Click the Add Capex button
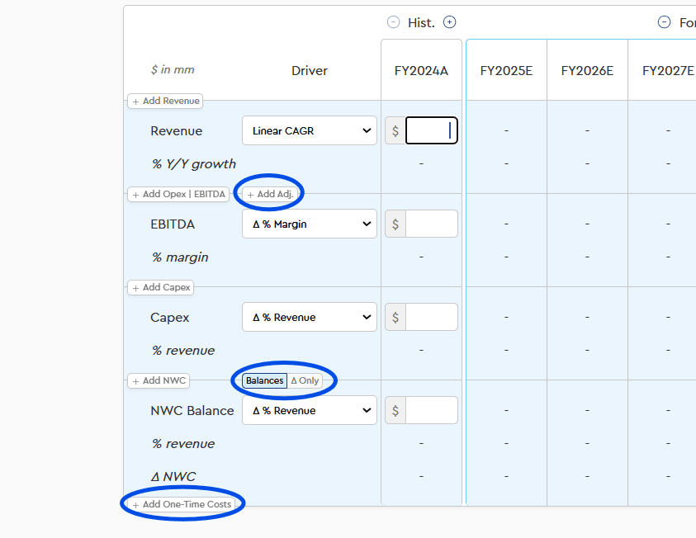 (161, 287)
